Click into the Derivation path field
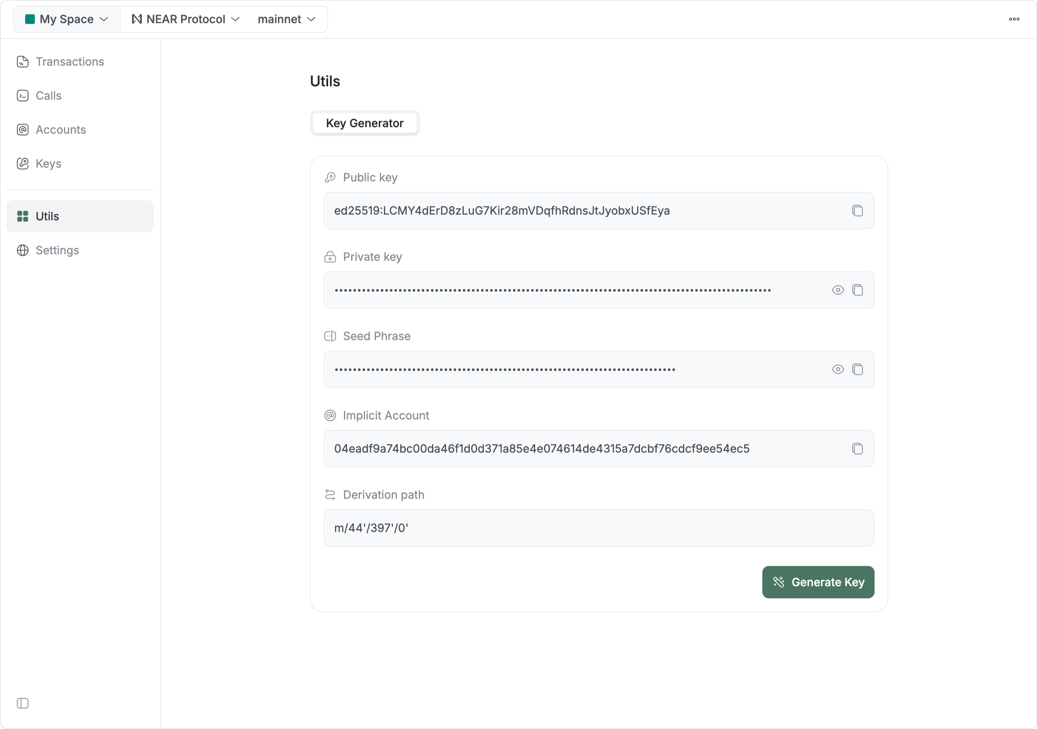1037x729 pixels. [x=598, y=528]
